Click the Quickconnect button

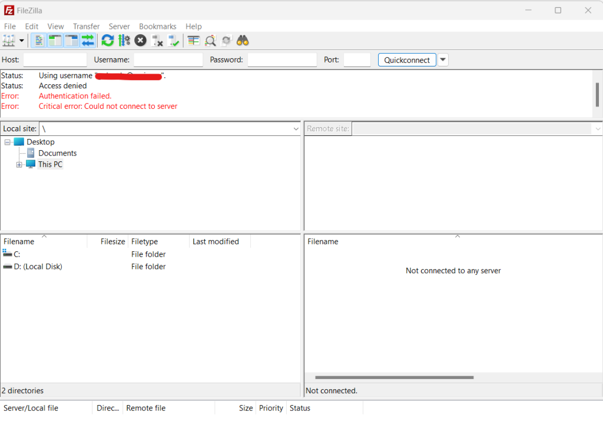click(406, 59)
